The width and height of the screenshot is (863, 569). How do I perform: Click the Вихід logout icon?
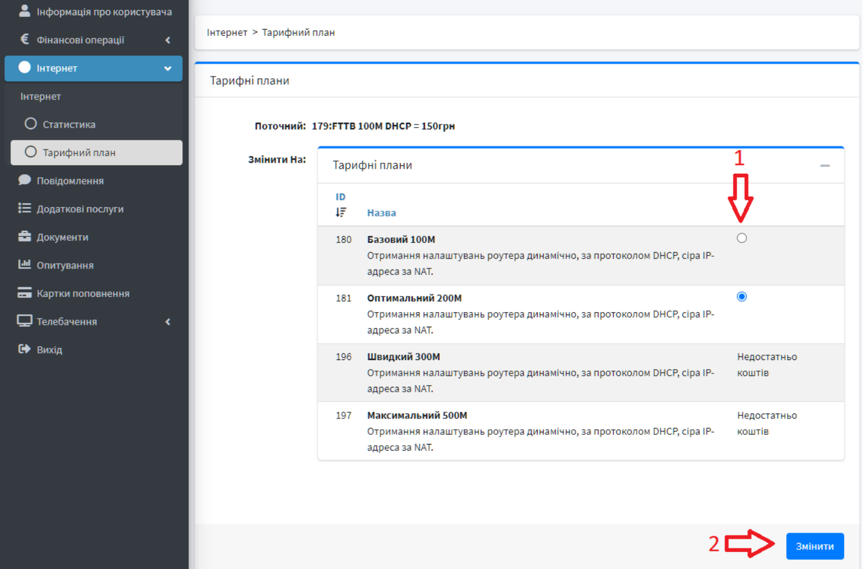(x=23, y=349)
